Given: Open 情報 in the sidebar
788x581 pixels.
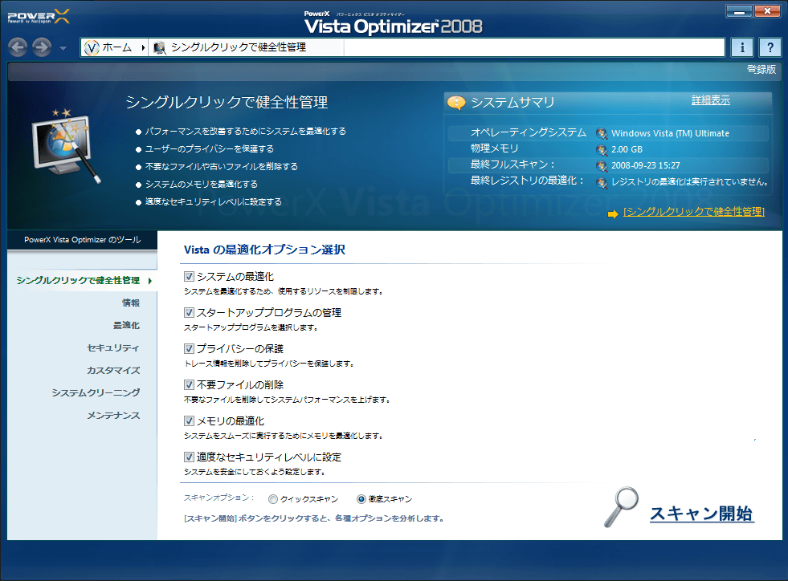Looking at the screenshot, I should 131,303.
